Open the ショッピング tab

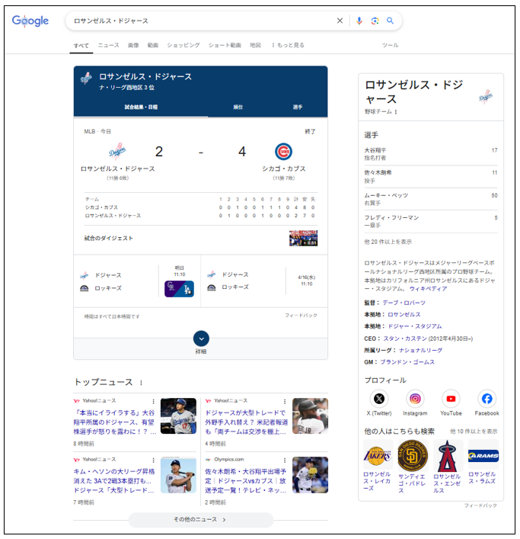tap(183, 45)
